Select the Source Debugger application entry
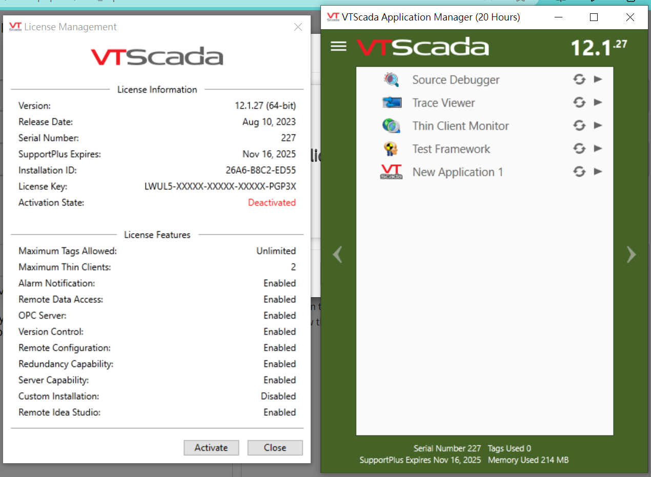The height and width of the screenshot is (477, 651). tap(485, 79)
